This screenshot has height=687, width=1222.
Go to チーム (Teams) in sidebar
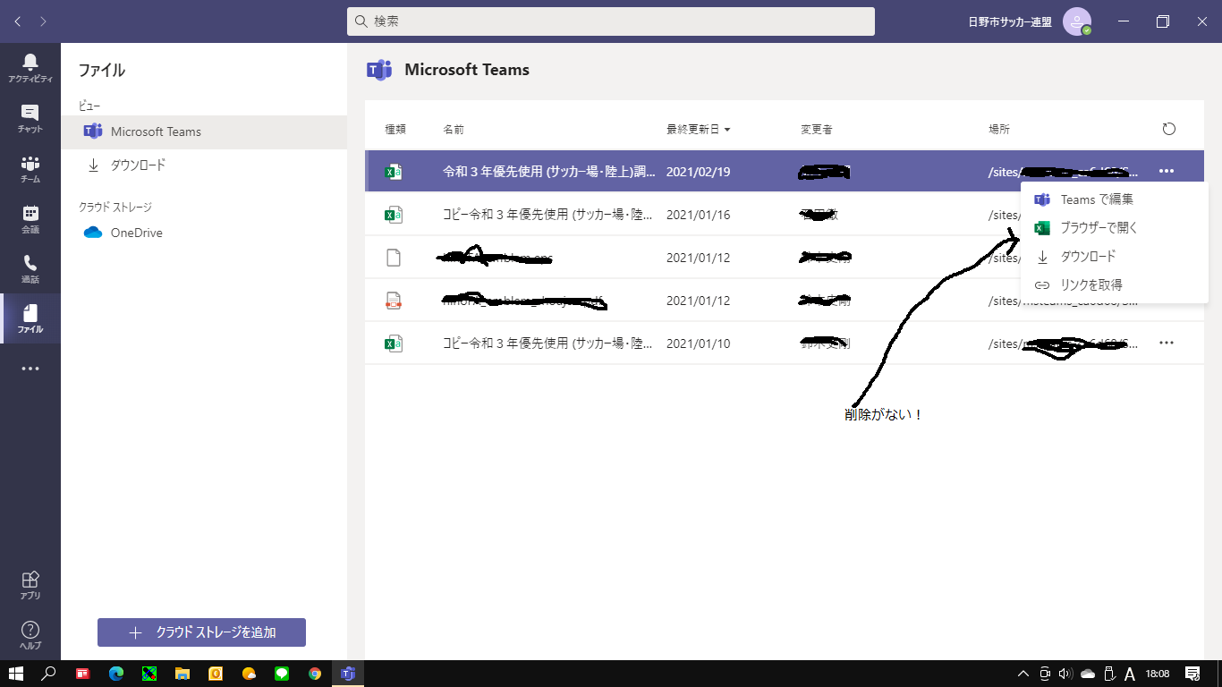tap(30, 168)
